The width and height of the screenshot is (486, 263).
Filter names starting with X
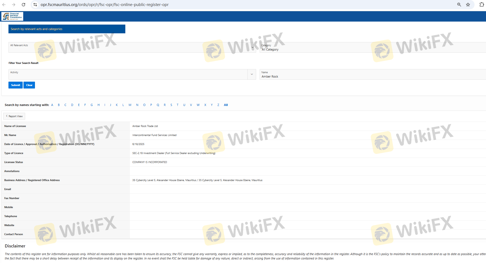pos(205,105)
